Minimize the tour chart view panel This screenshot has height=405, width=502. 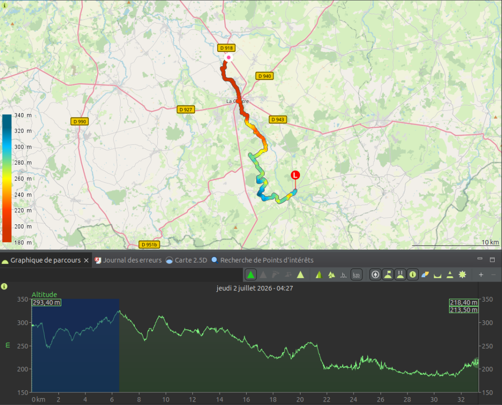pos(479,259)
